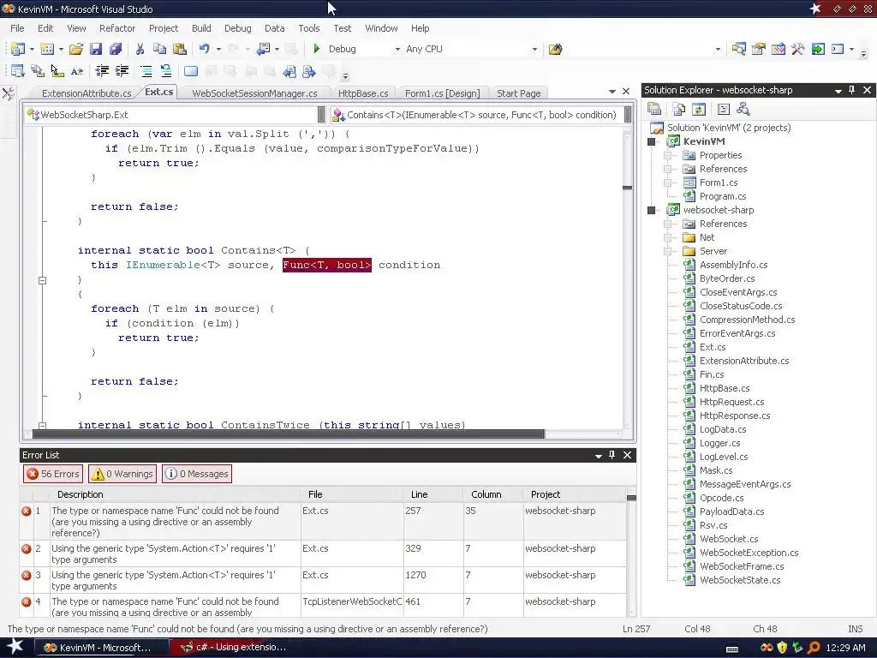The image size is (877, 658).
Task: Refresh the Solution Explorer tree
Action: pos(699,109)
